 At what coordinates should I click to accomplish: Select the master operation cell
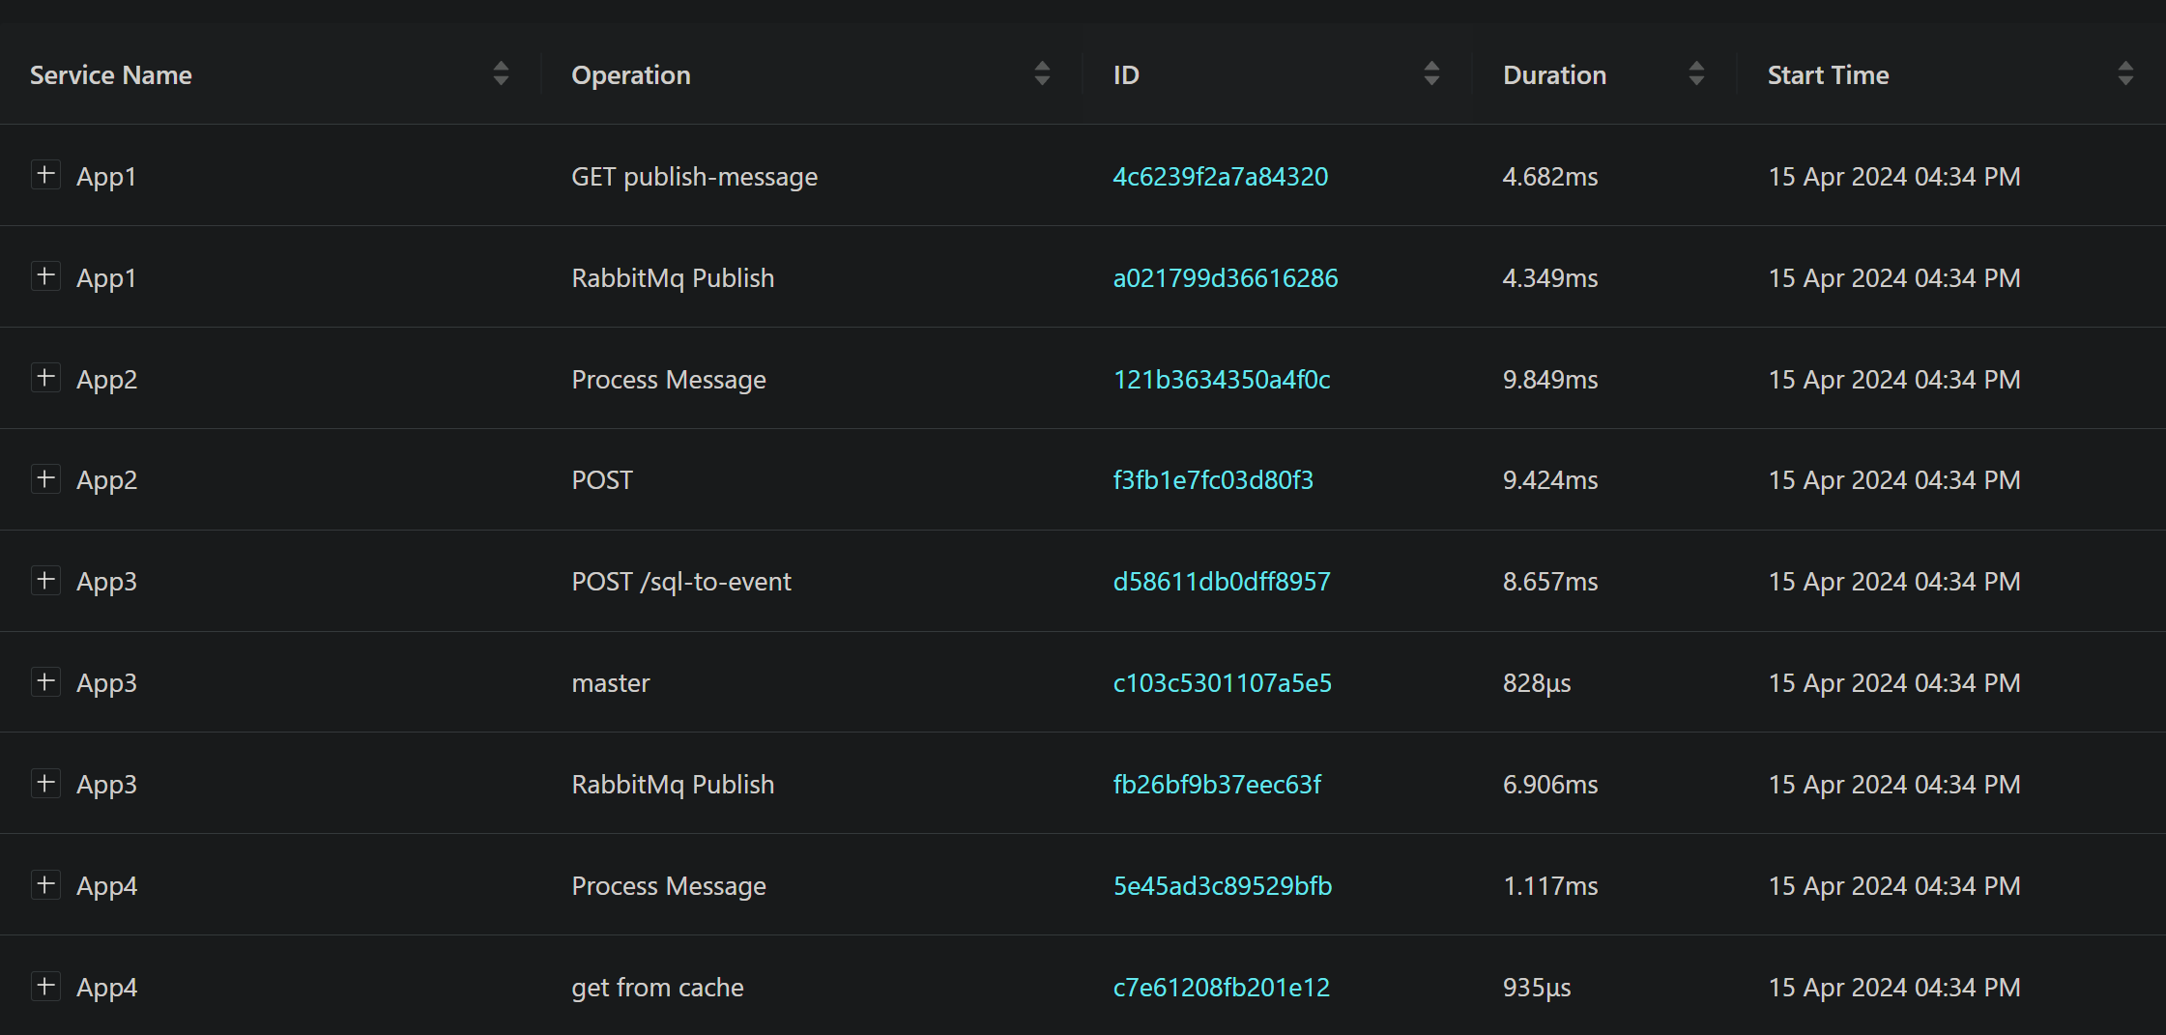(611, 683)
